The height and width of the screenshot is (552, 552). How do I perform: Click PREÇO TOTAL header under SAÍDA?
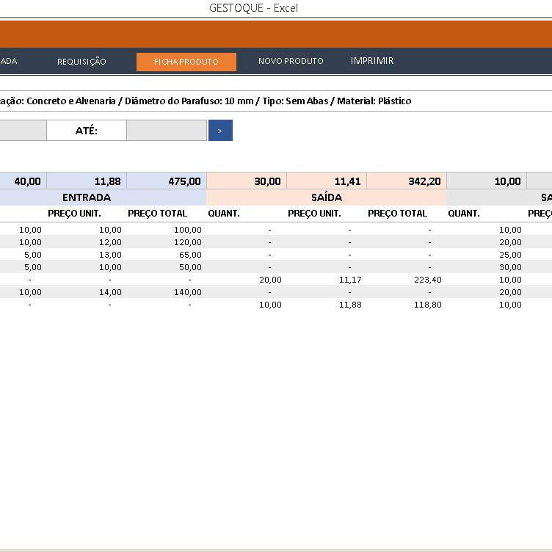[397, 214]
